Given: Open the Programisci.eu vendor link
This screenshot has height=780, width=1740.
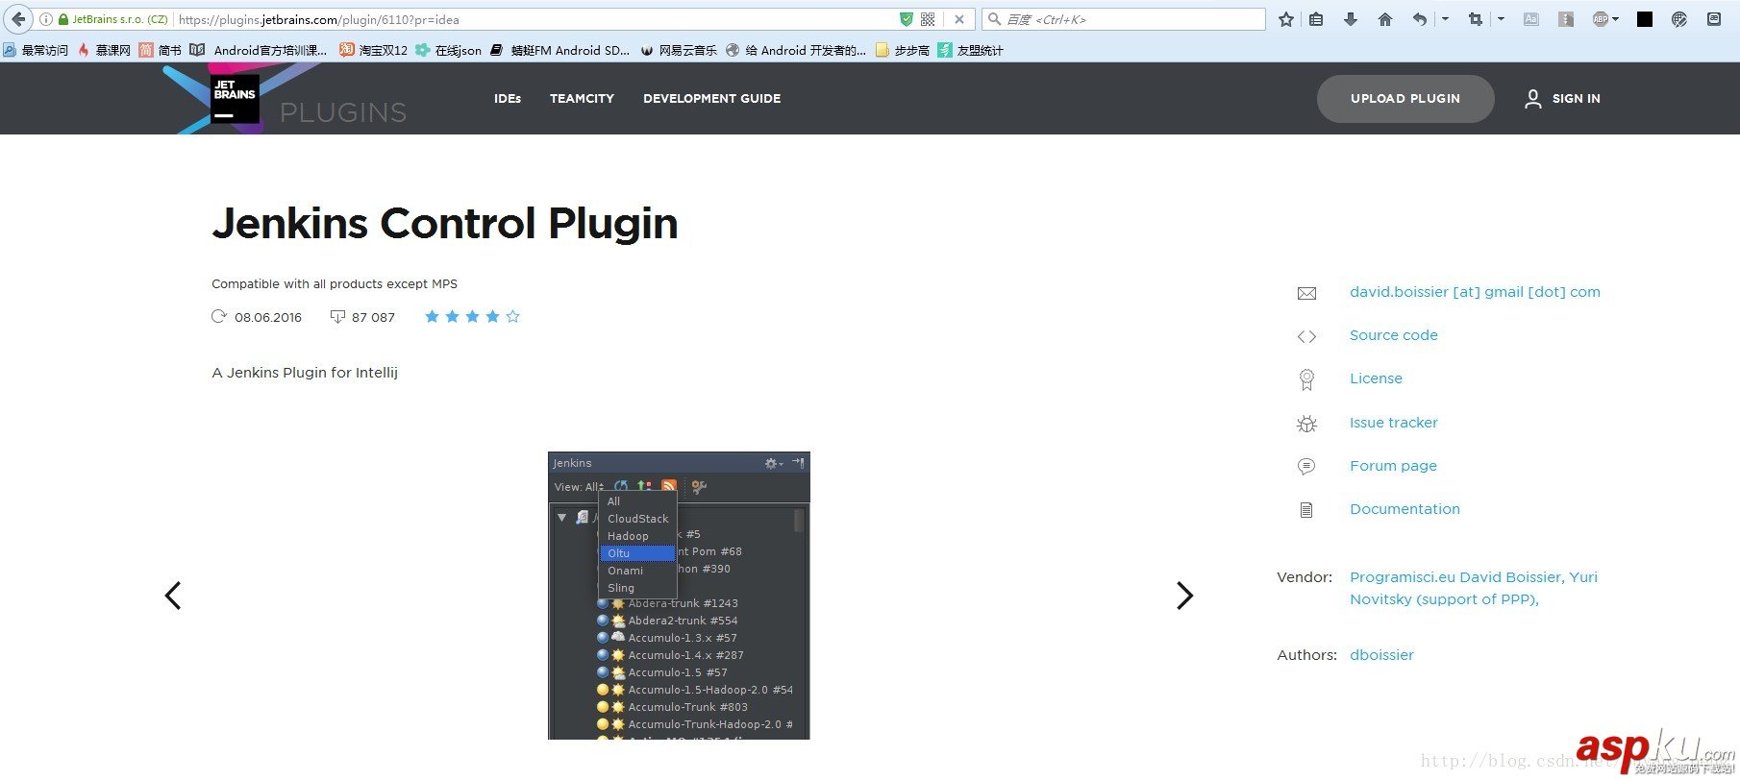Looking at the screenshot, I should click(x=1474, y=588).
